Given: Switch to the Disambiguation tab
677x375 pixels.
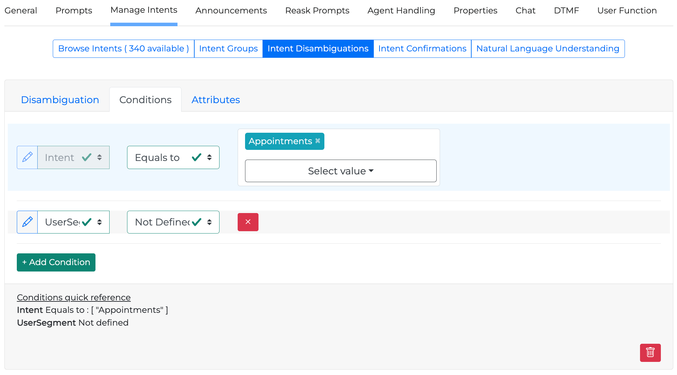Looking at the screenshot, I should coord(60,100).
